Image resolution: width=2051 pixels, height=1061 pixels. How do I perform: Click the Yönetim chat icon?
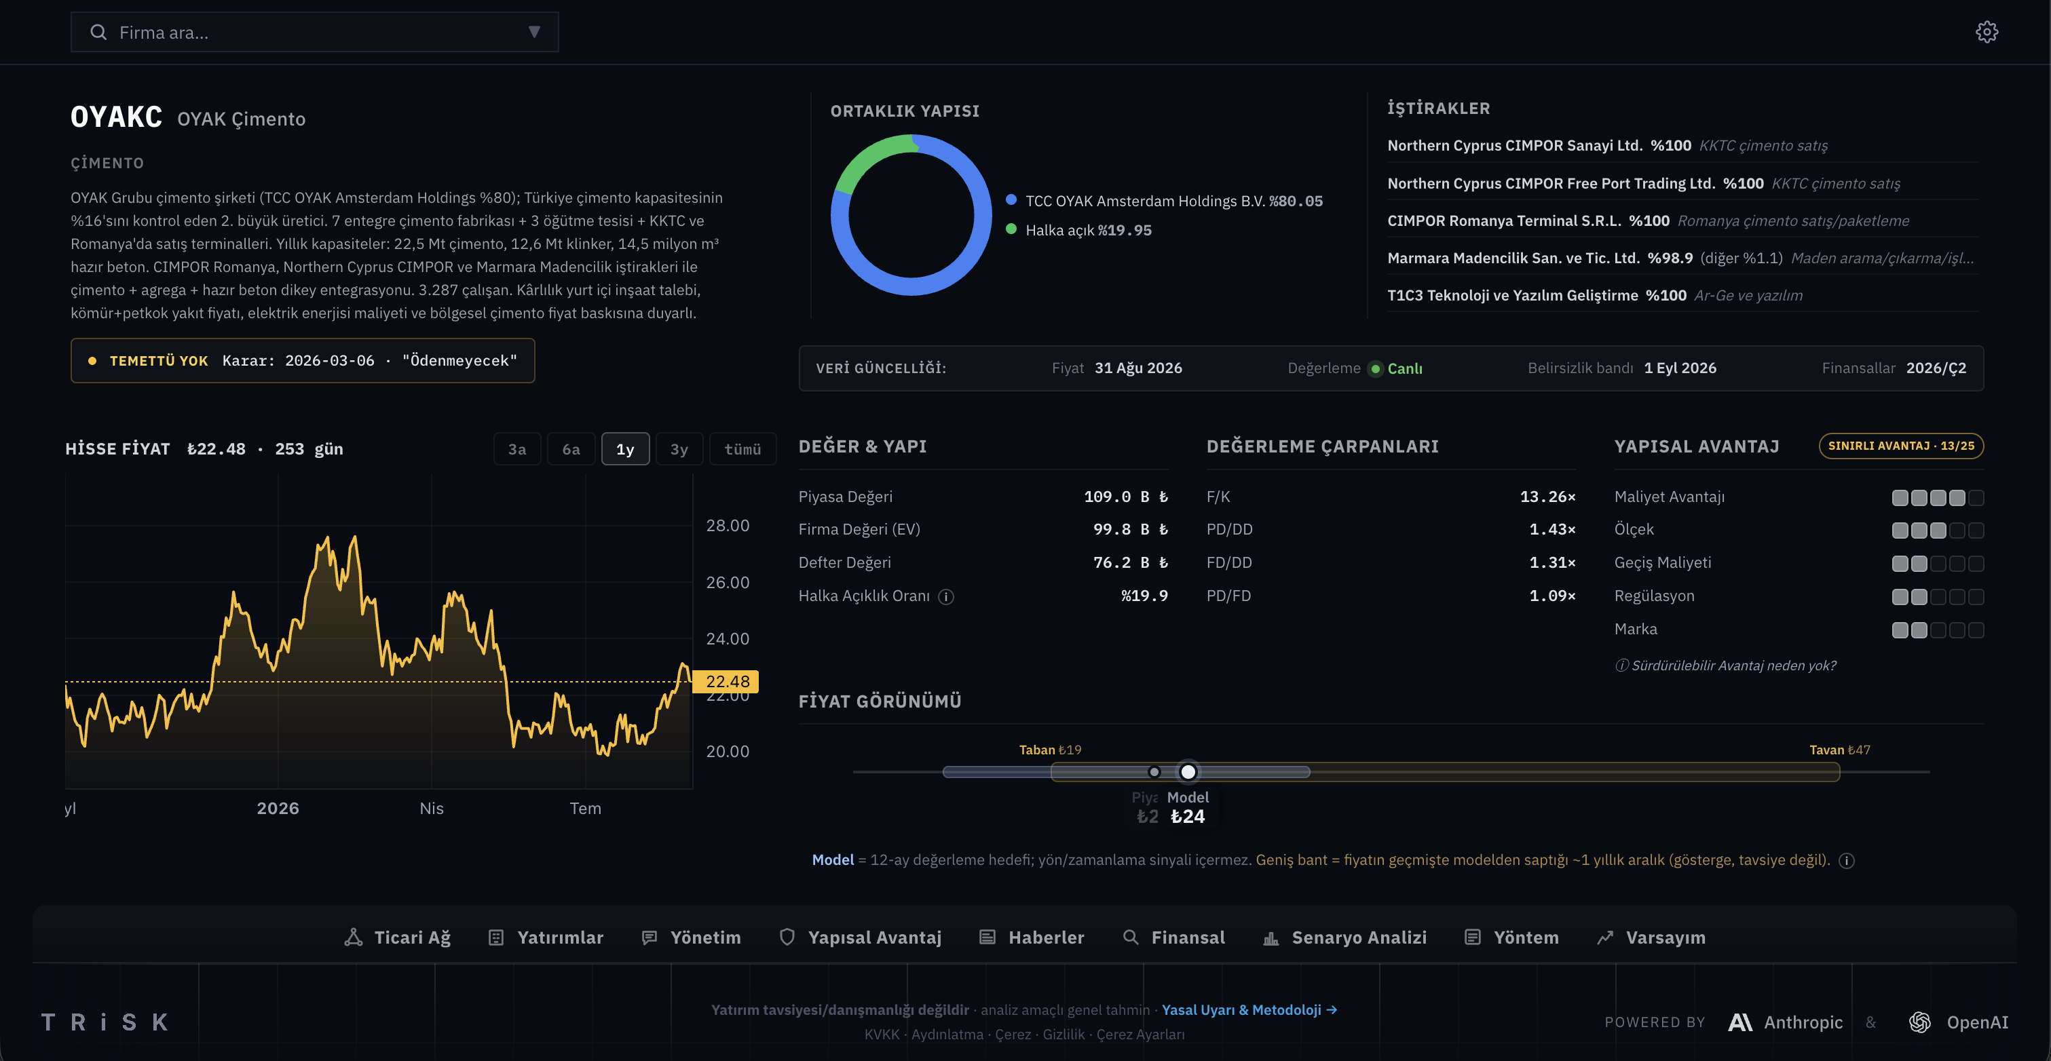coord(650,938)
